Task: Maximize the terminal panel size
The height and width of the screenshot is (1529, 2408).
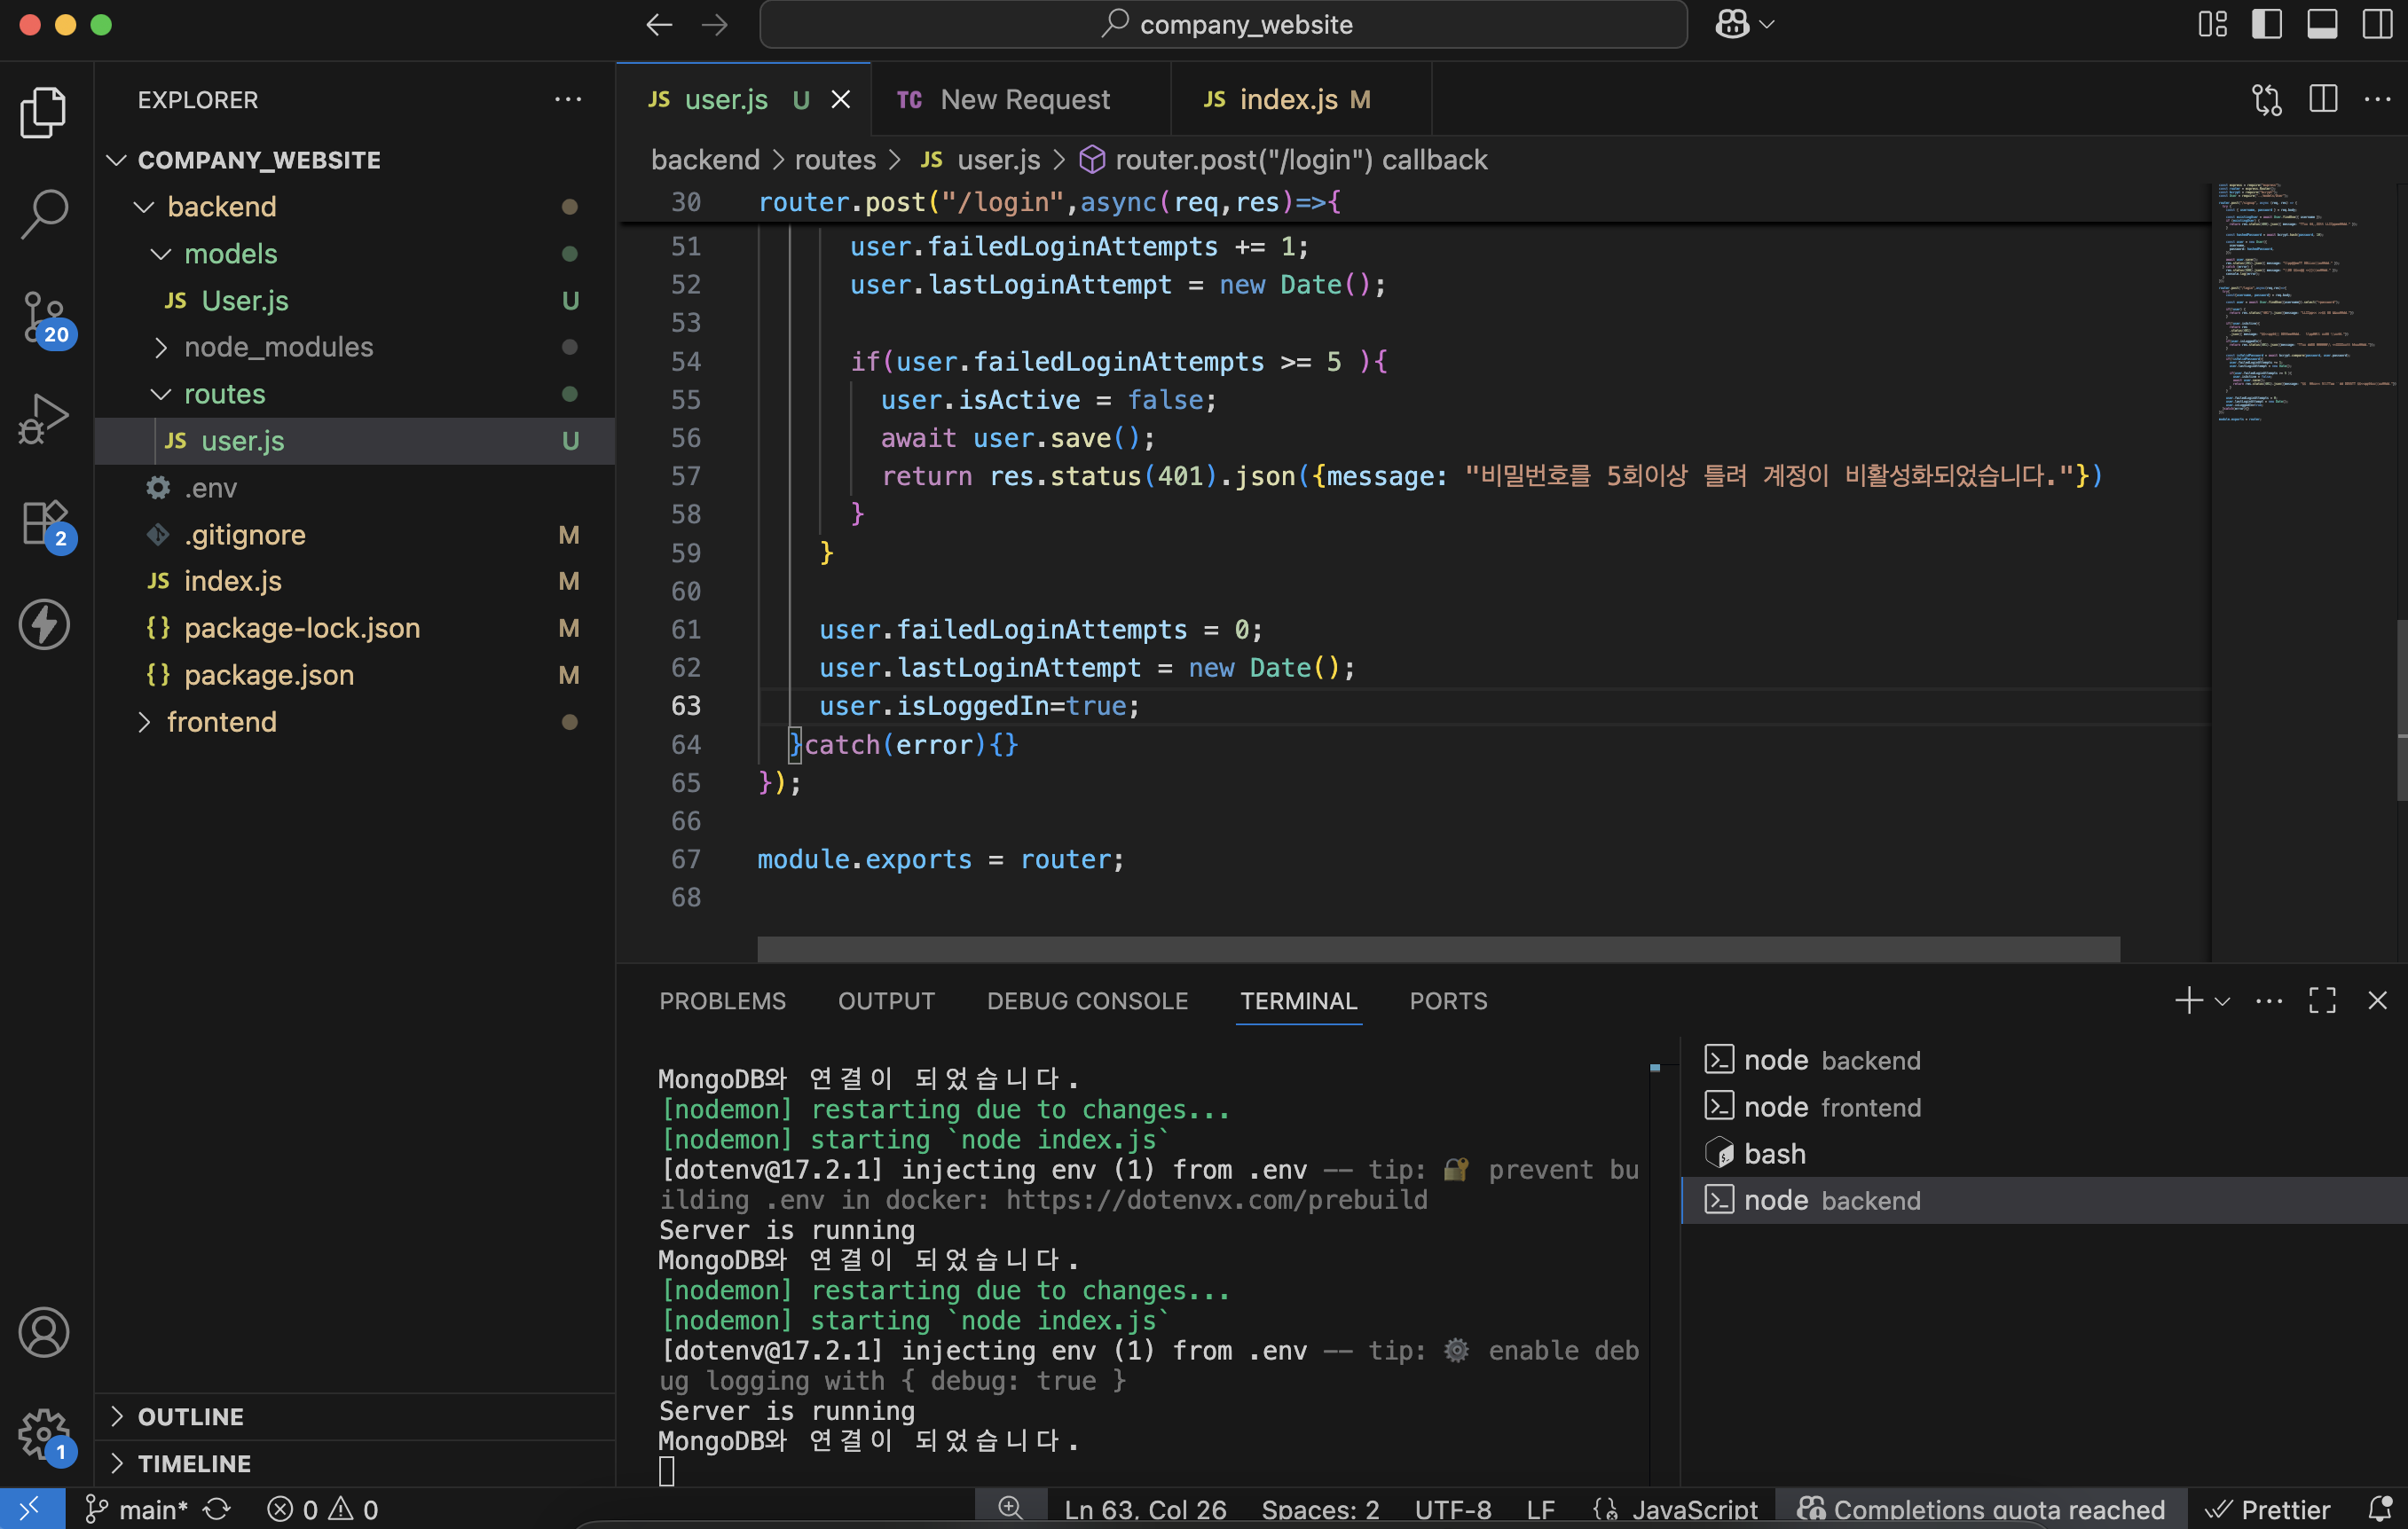Action: click(x=2323, y=1000)
